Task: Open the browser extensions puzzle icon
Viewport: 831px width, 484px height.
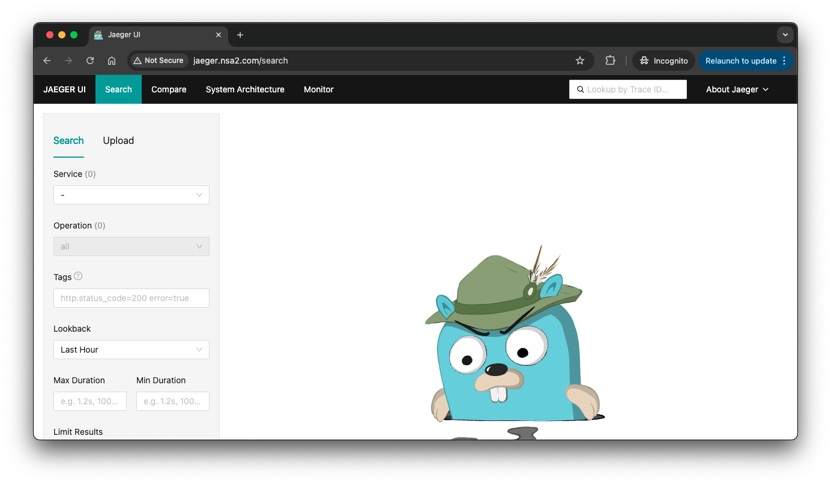Action: click(610, 61)
